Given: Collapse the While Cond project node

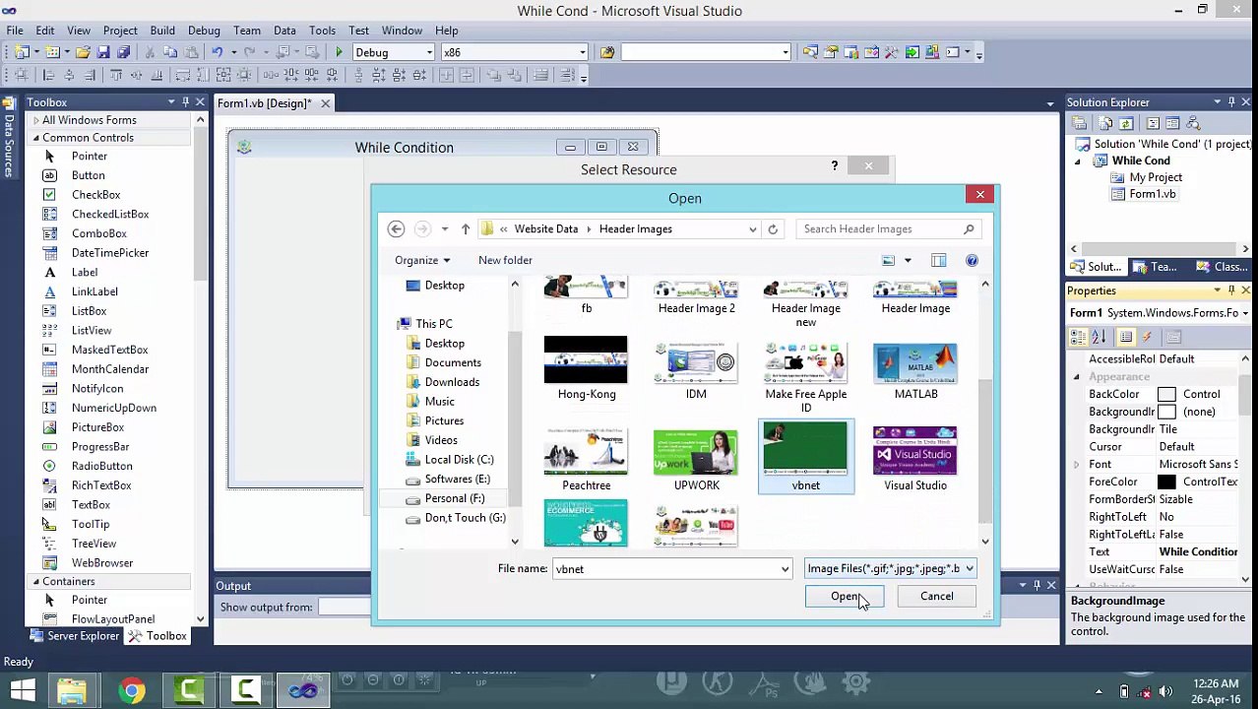Looking at the screenshot, I should [x=1077, y=161].
